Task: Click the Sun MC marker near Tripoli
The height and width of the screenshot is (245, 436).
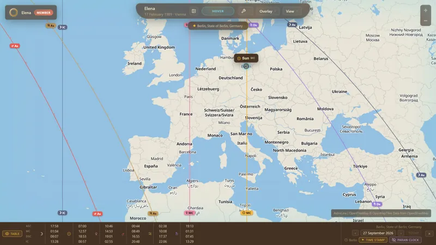Action: 247,213
